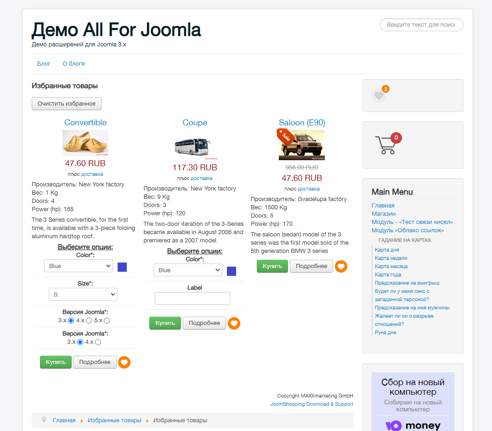The height and width of the screenshot is (431, 492).
Task: Click Избранные товары breadcrumb link
Action: click(x=114, y=420)
